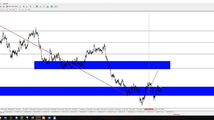214x120 pixels.
Task: Select the lower blue rectangle zone on chart
Action: click(x=107, y=91)
